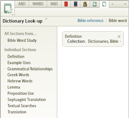Add the Hebrew Words section
Image resolution: width=129 pixels, height=118 pixels.
20,81
